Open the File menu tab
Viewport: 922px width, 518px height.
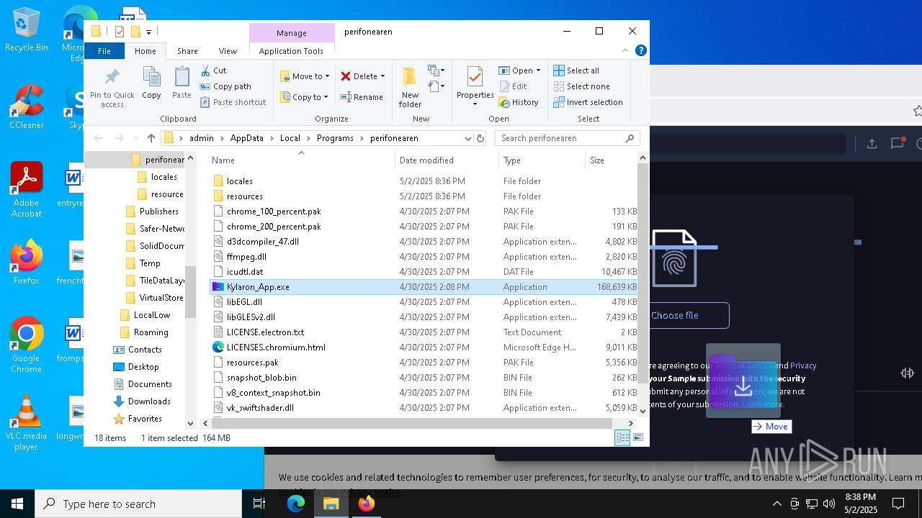click(104, 51)
